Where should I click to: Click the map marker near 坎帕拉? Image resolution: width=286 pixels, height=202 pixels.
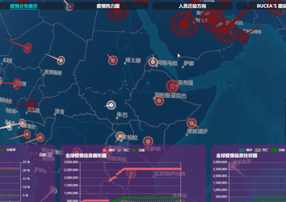(120, 136)
